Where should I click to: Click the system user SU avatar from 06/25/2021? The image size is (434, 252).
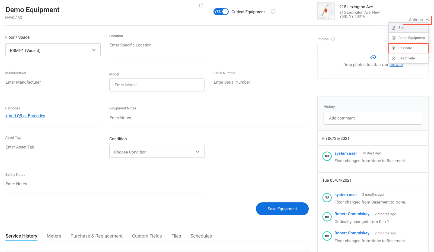click(x=327, y=156)
